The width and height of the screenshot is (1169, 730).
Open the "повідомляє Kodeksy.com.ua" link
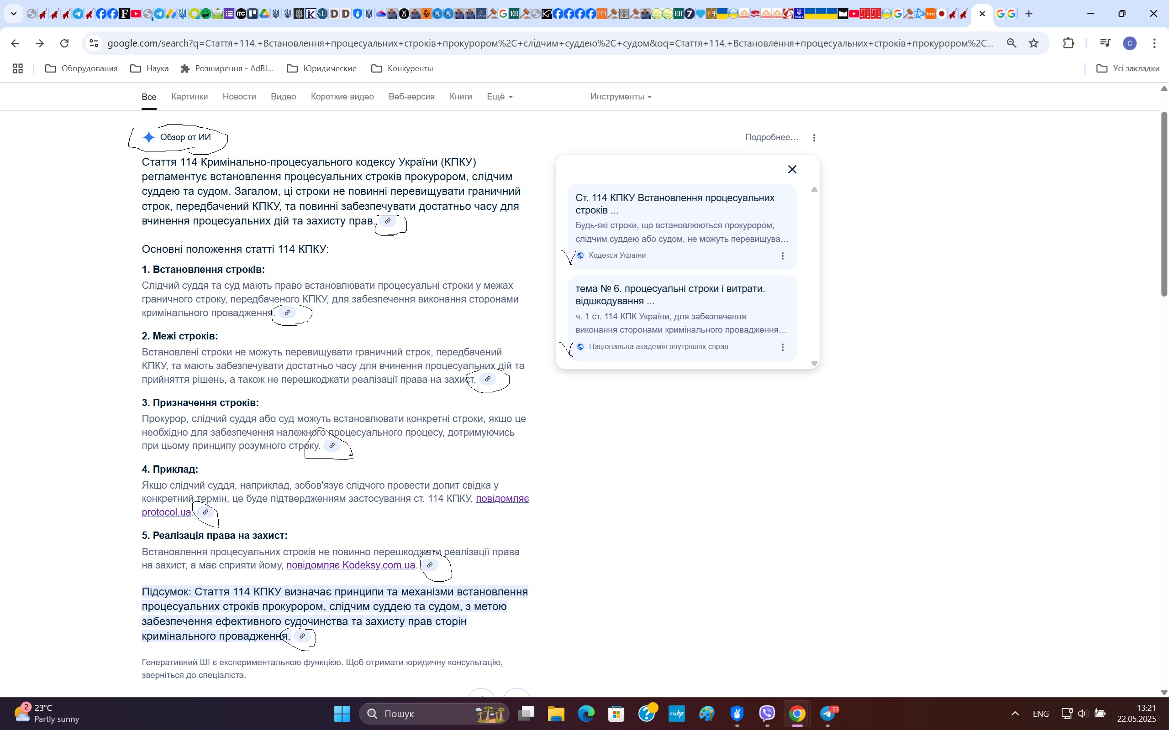click(x=351, y=565)
